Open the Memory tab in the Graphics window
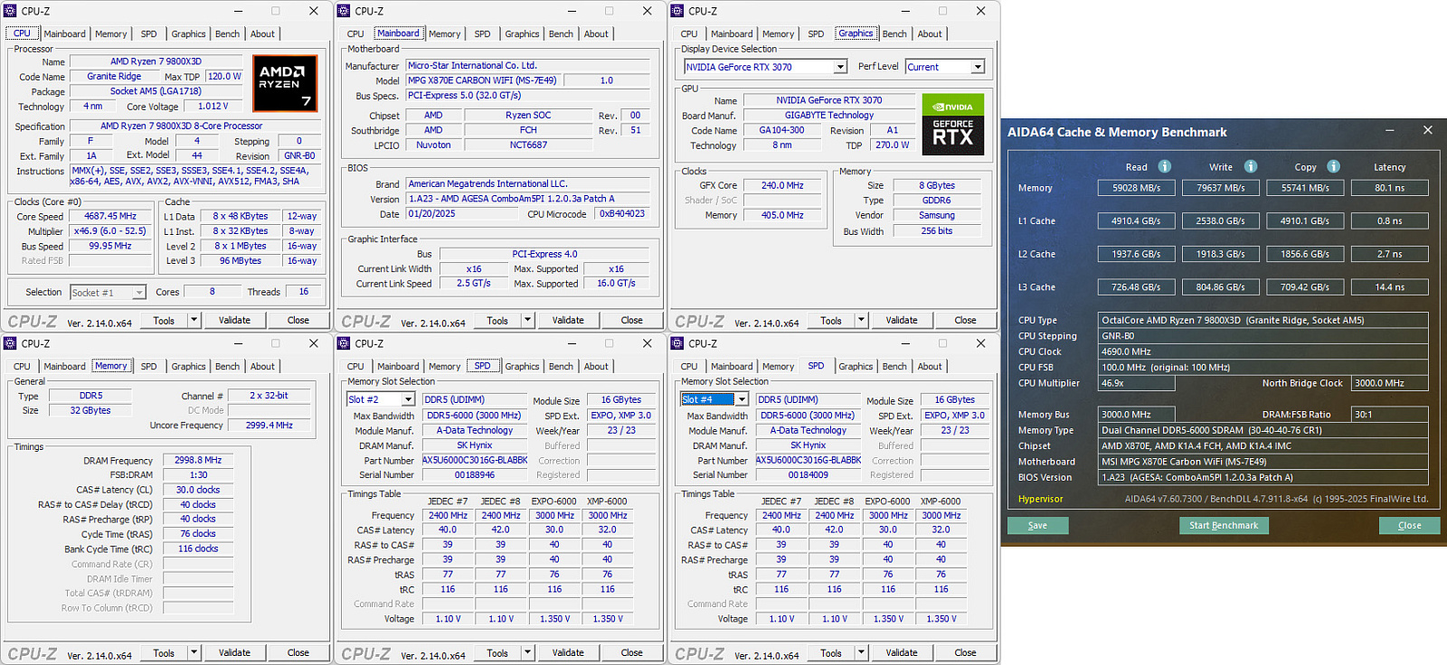Screen dimensions: 1447x665 778,34
